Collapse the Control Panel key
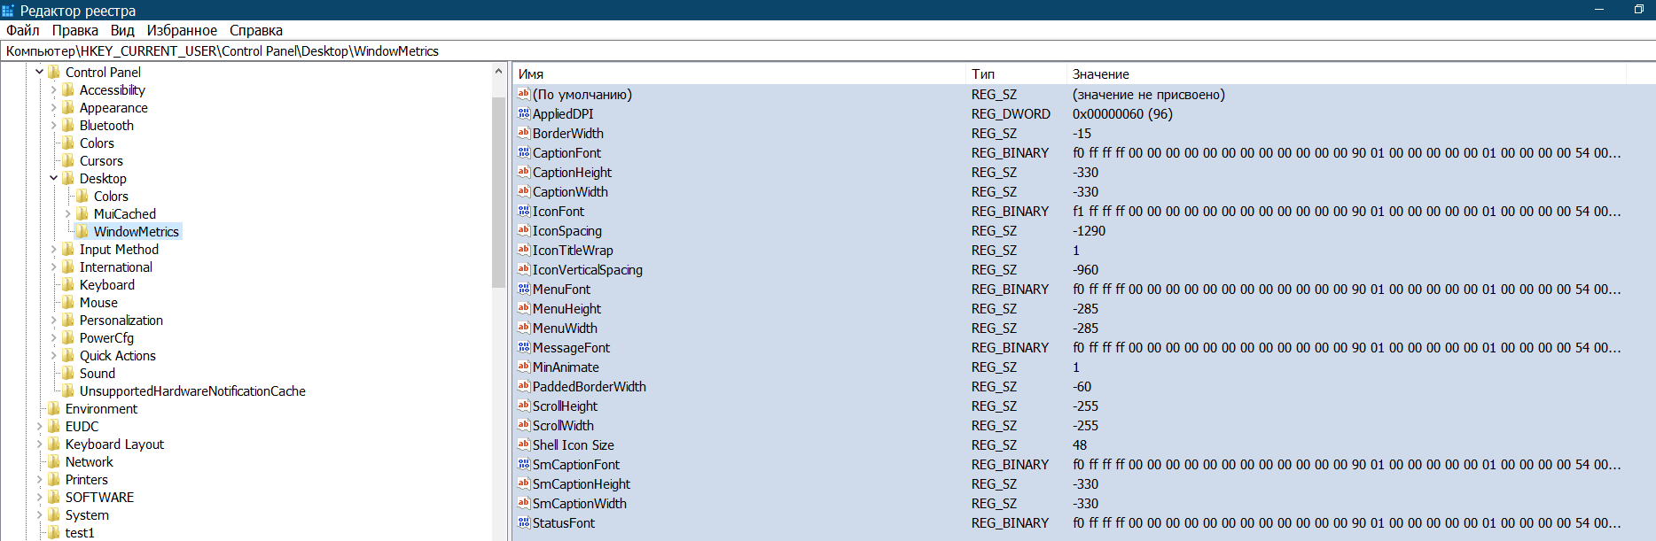Viewport: 1656px width, 541px height. pos(39,73)
